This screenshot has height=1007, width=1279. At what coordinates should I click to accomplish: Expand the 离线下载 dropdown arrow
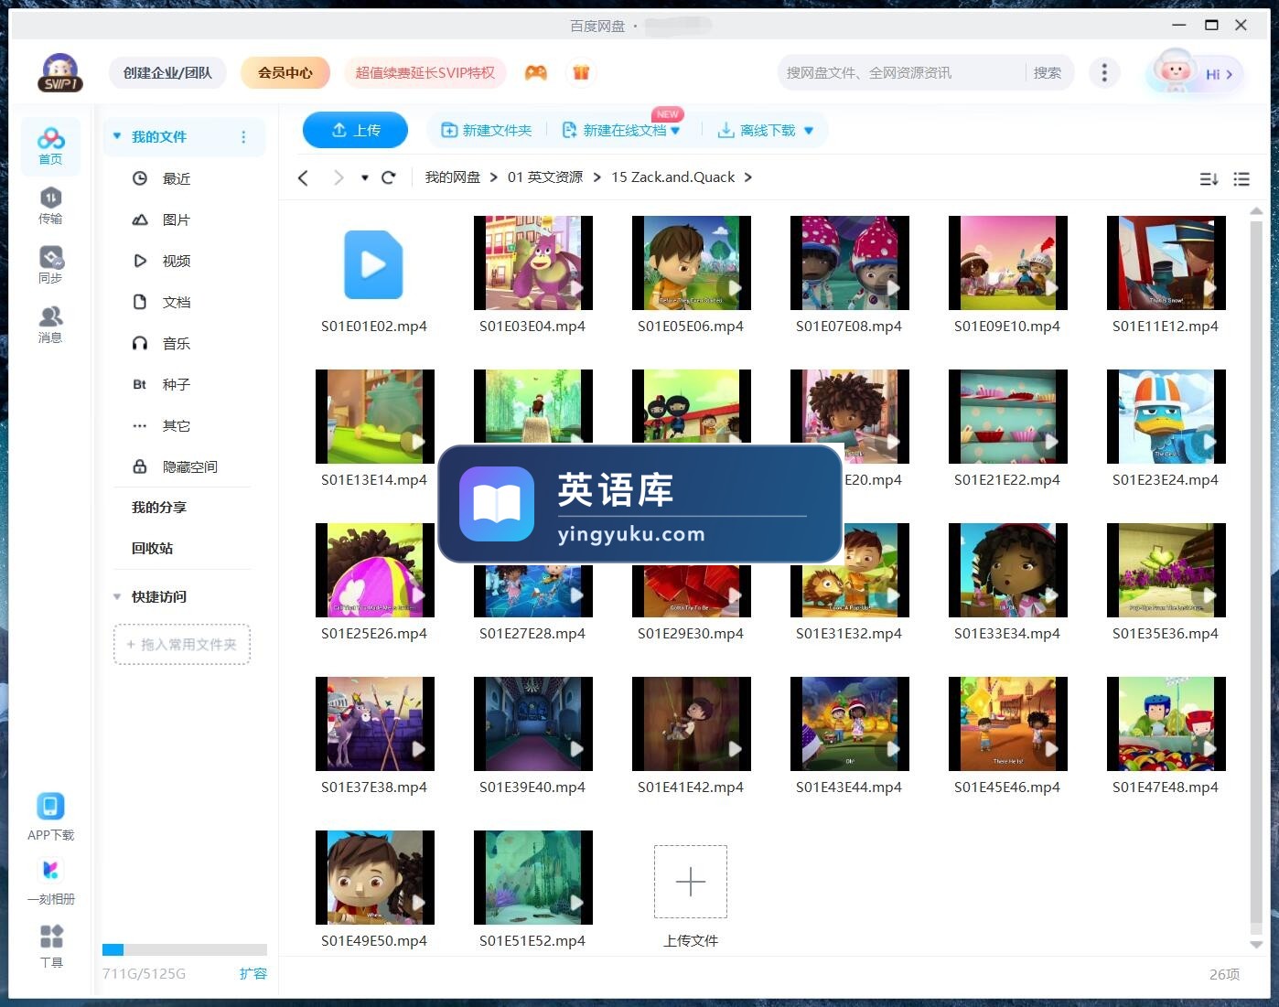809,131
